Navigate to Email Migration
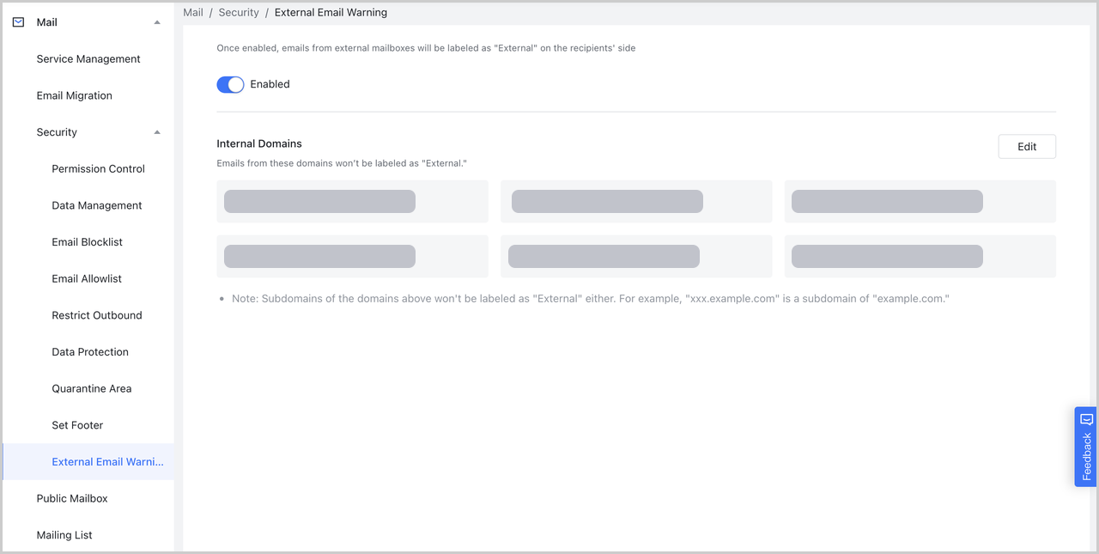 pyautogui.click(x=74, y=95)
